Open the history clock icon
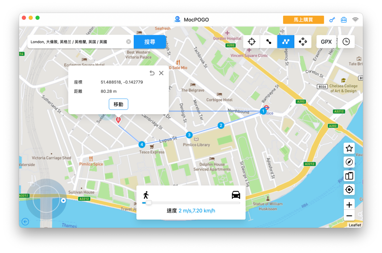This screenshot has width=382, height=253. pos(346,42)
